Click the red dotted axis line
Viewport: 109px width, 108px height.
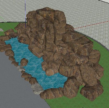coord(91,25)
